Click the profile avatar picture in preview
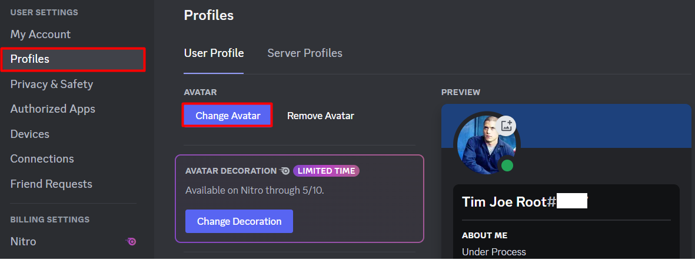 [487, 145]
